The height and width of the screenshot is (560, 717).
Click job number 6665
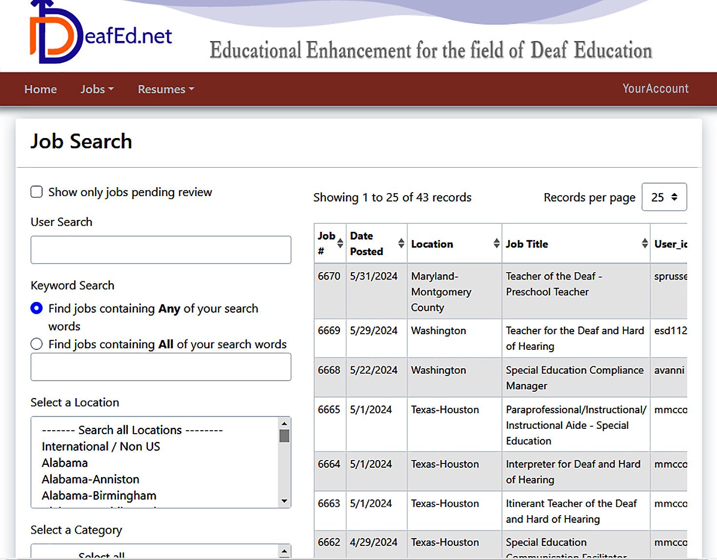[329, 409]
